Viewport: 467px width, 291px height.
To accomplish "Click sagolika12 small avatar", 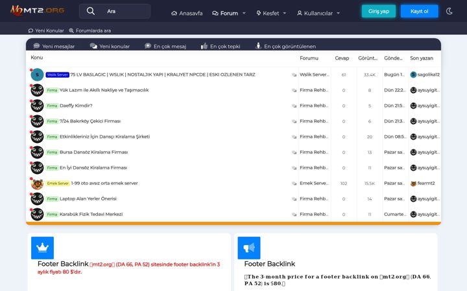I will [413, 75].
